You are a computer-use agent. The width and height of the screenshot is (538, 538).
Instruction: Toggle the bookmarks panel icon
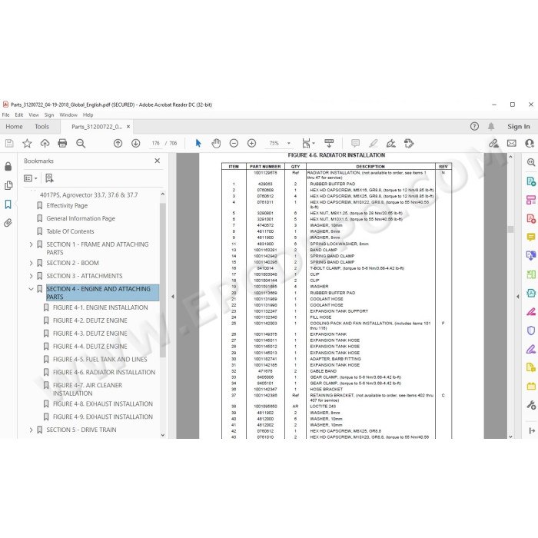click(8, 204)
